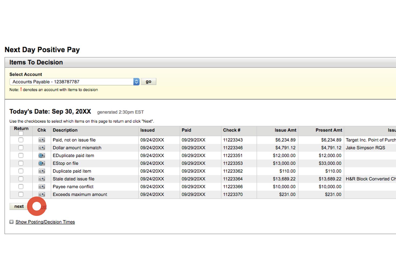View check image for "Duplicate paid item"

(41, 171)
